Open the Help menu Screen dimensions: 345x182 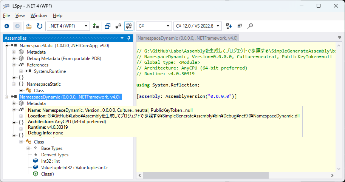57,15
